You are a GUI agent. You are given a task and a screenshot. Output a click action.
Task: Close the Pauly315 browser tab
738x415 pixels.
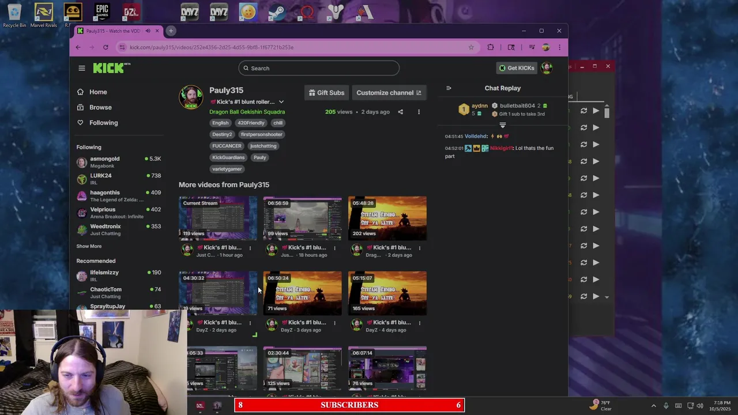157,31
